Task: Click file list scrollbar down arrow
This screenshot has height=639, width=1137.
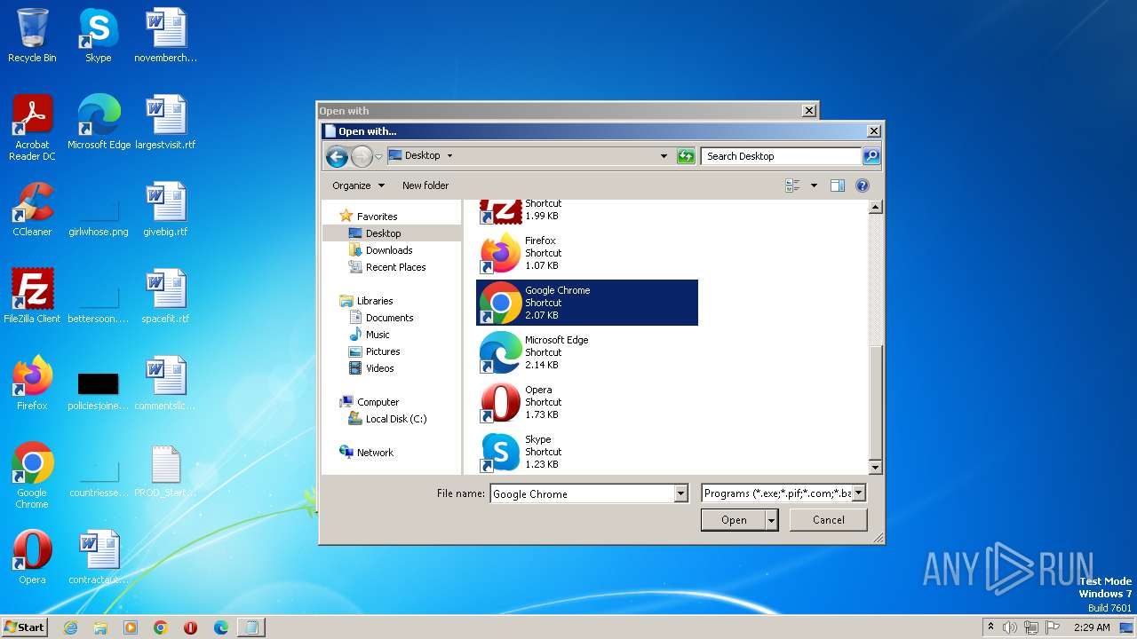Action: point(875,468)
